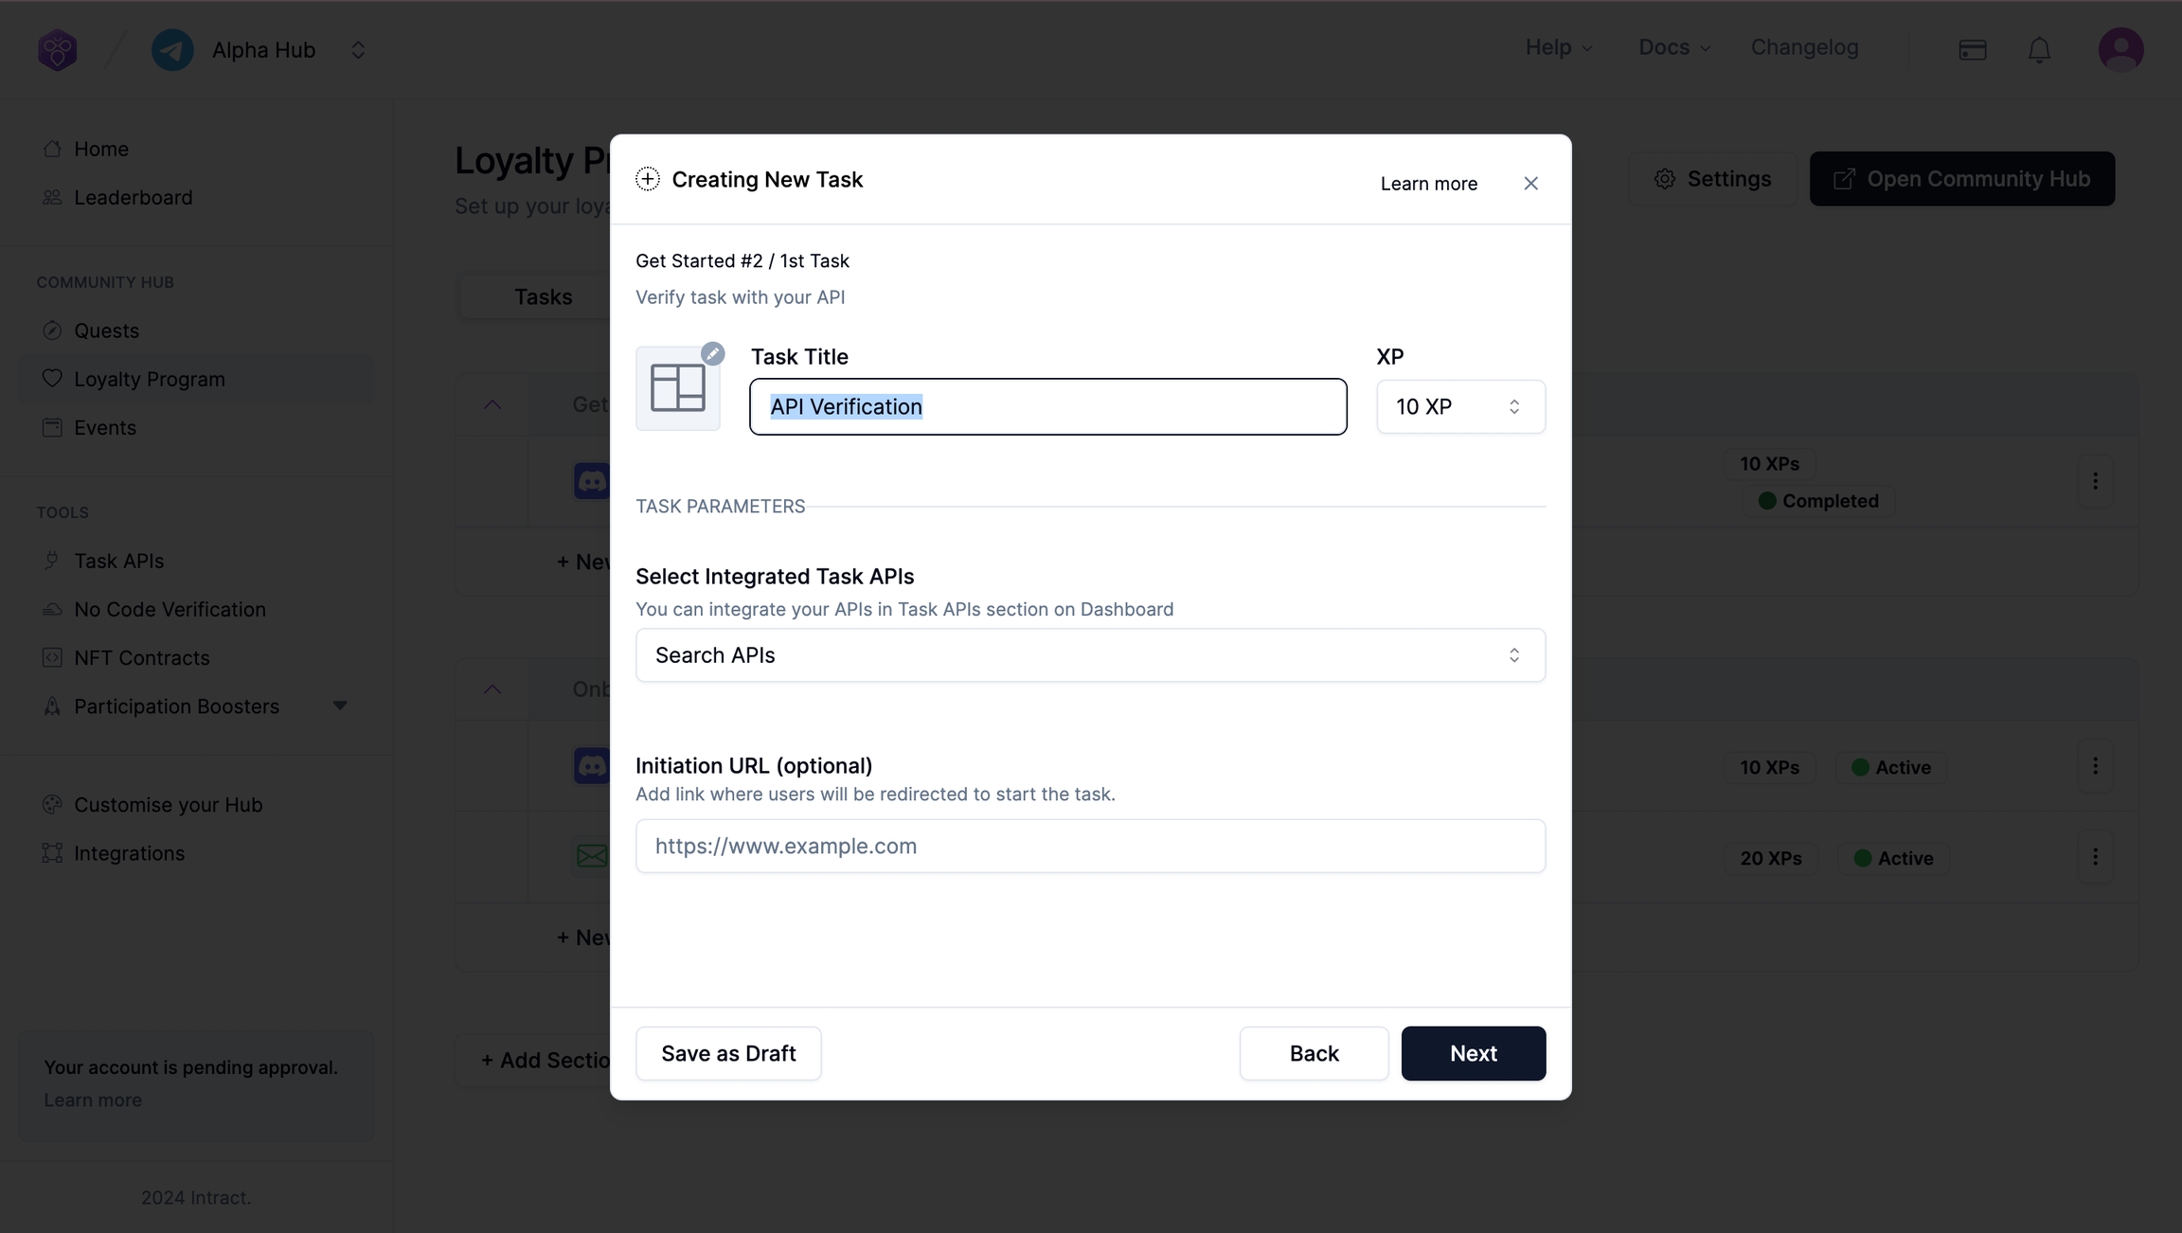Click the notification bell icon

pos(2039,50)
